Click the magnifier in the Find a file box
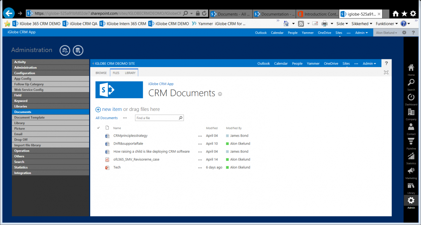 click(x=180, y=118)
